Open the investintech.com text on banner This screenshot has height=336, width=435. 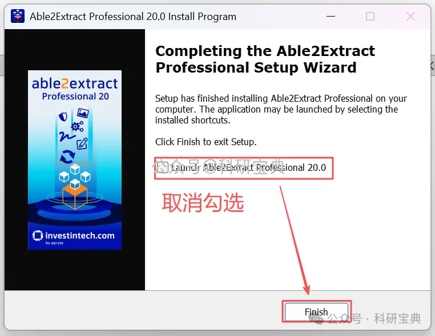(79, 236)
